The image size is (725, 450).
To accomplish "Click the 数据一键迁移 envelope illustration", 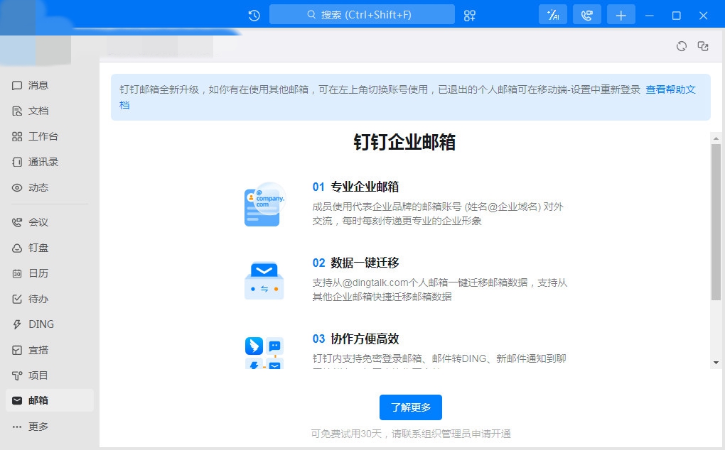I will click(x=264, y=280).
